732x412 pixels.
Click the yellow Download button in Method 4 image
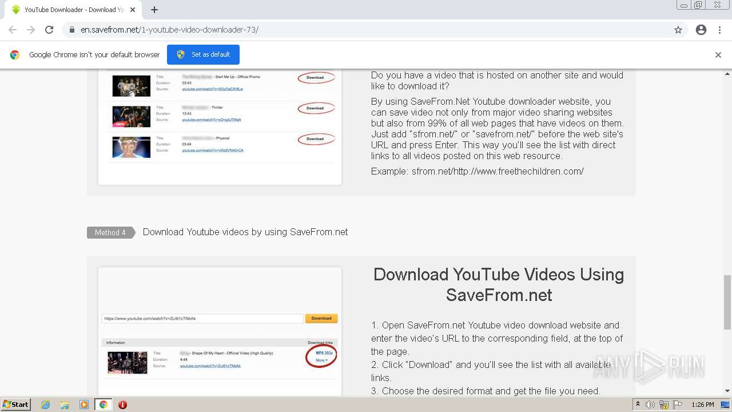321,318
